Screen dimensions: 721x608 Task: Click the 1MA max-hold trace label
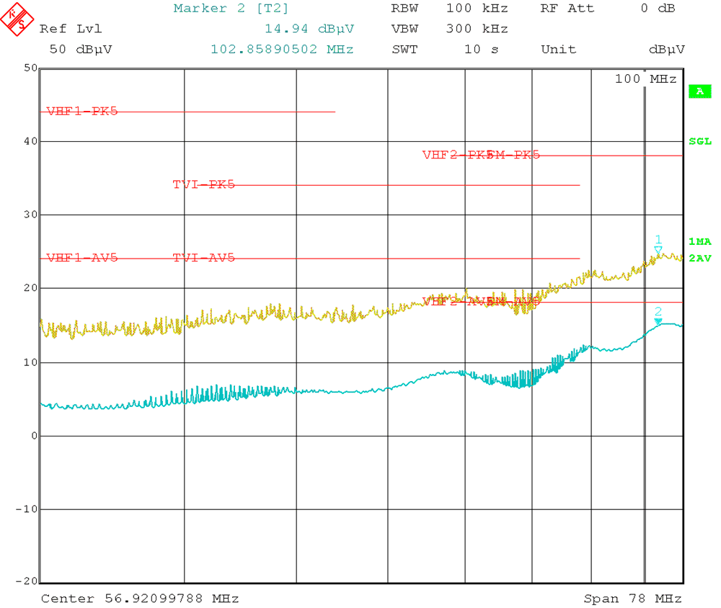[700, 242]
